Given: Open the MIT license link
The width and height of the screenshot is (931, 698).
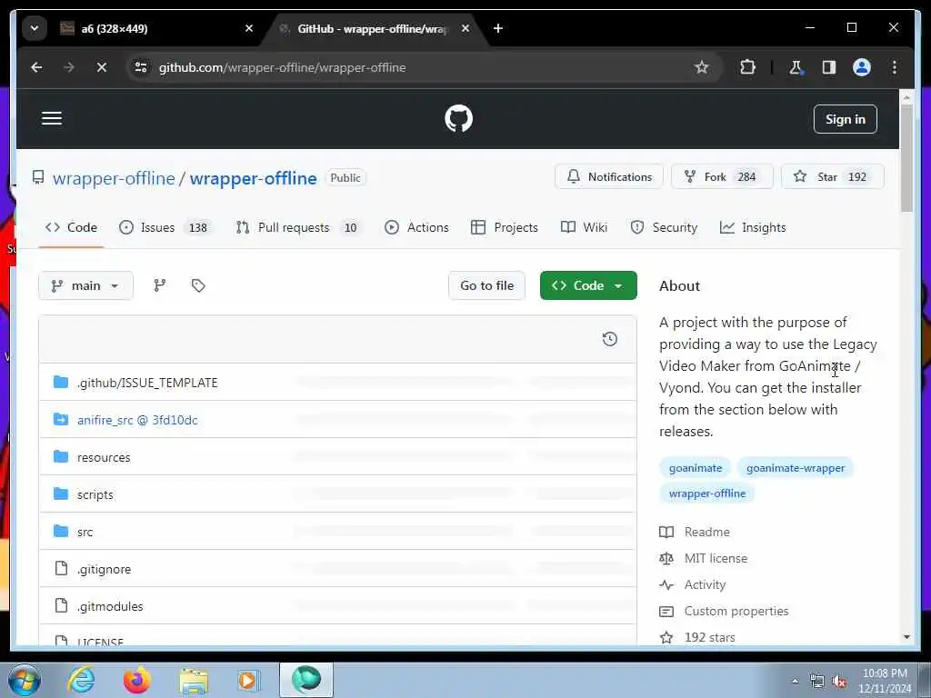Looking at the screenshot, I should click(x=703, y=559).
